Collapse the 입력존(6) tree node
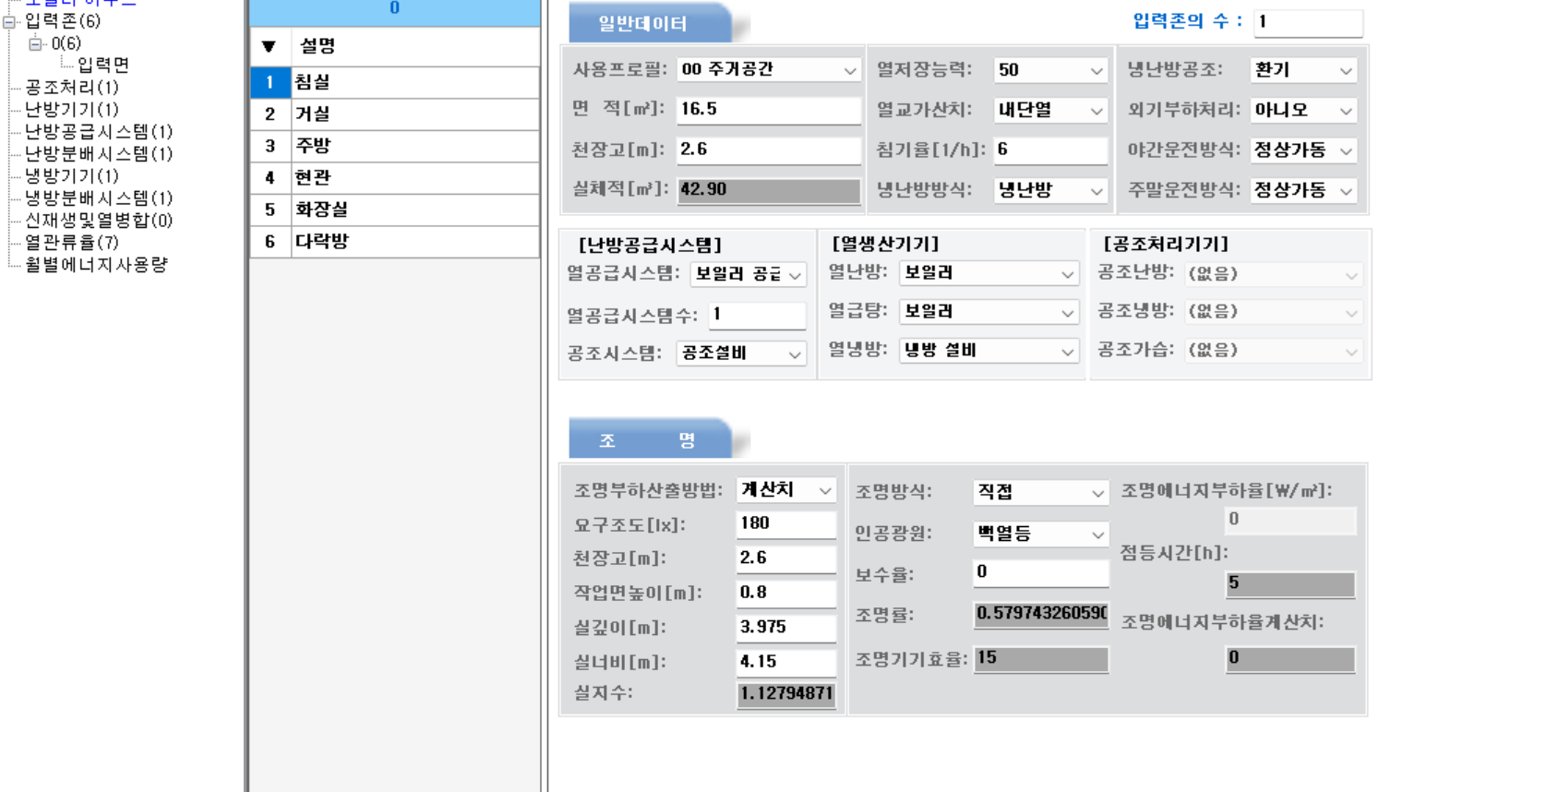Image resolution: width=1546 pixels, height=792 pixels. click(10, 21)
